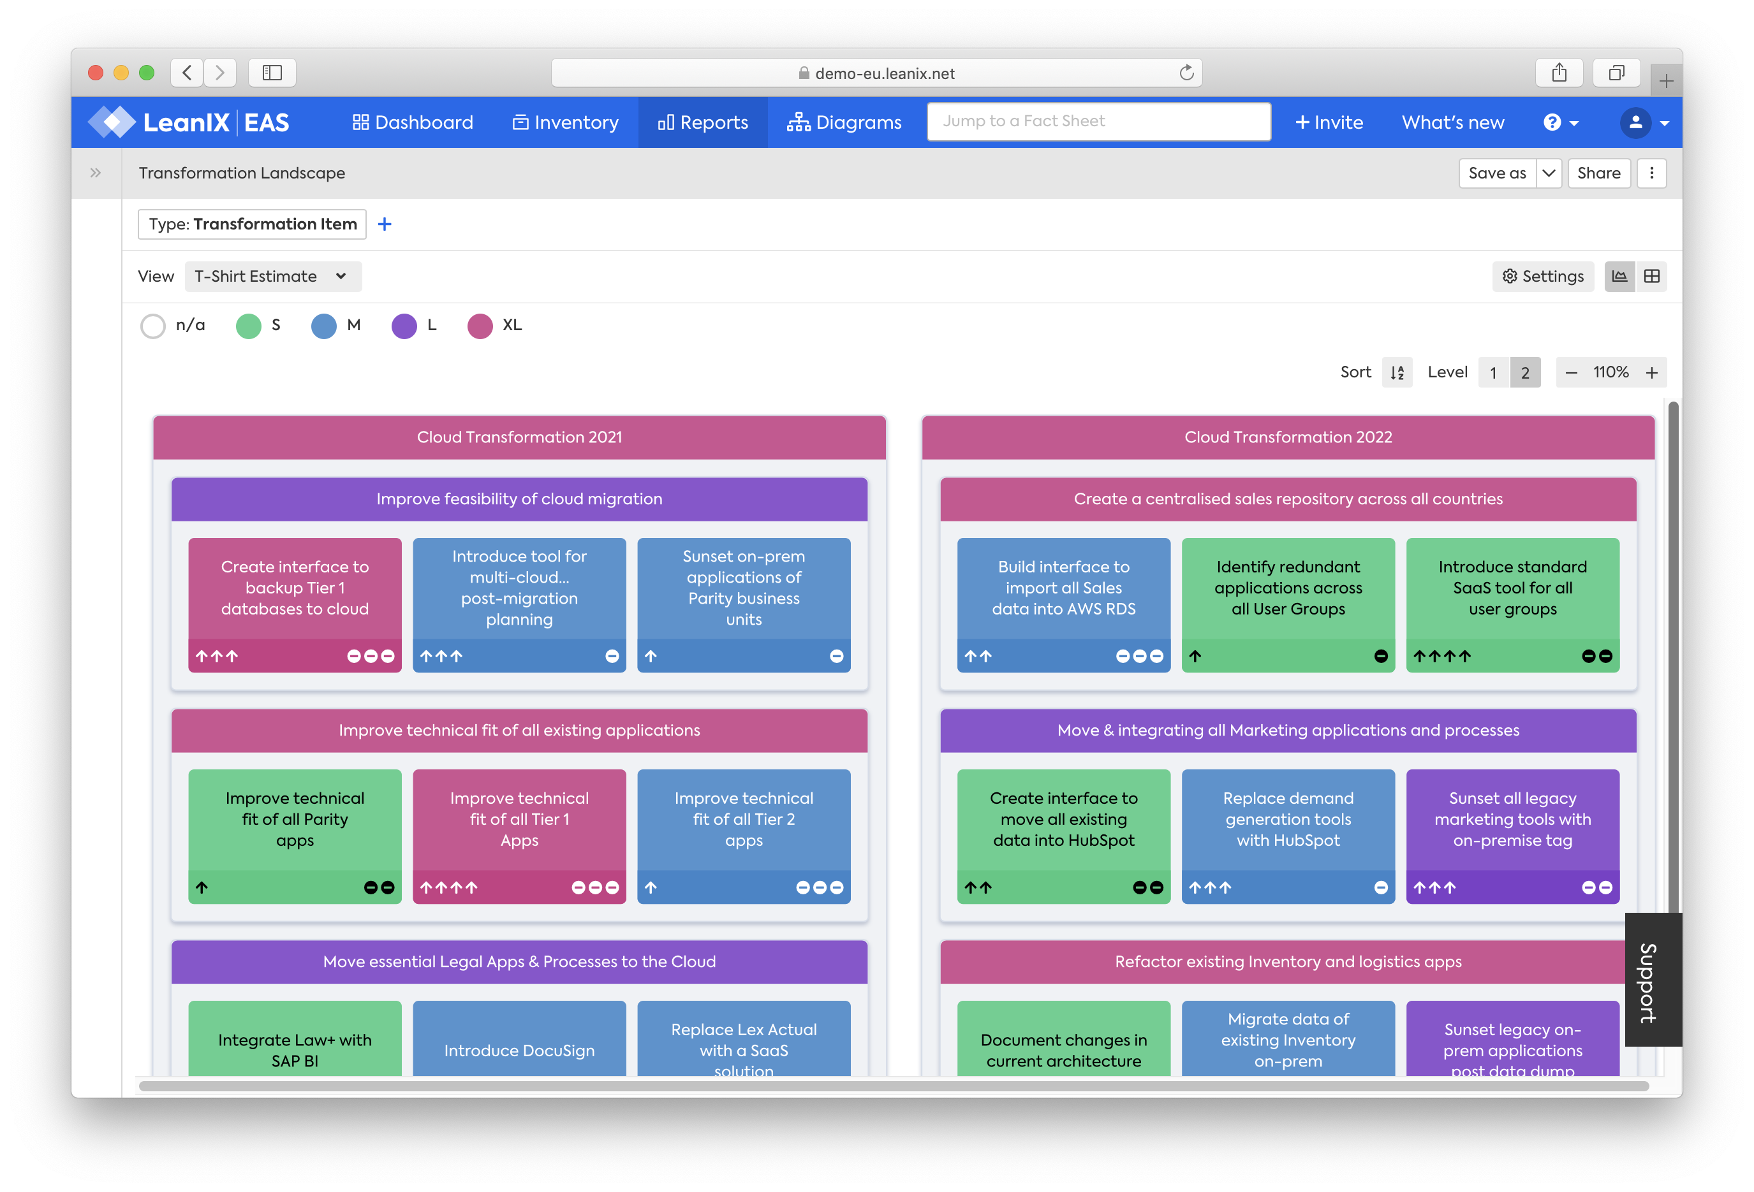Open Cloud Transformation 2021 header

pyautogui.click(x=519, y=437)
